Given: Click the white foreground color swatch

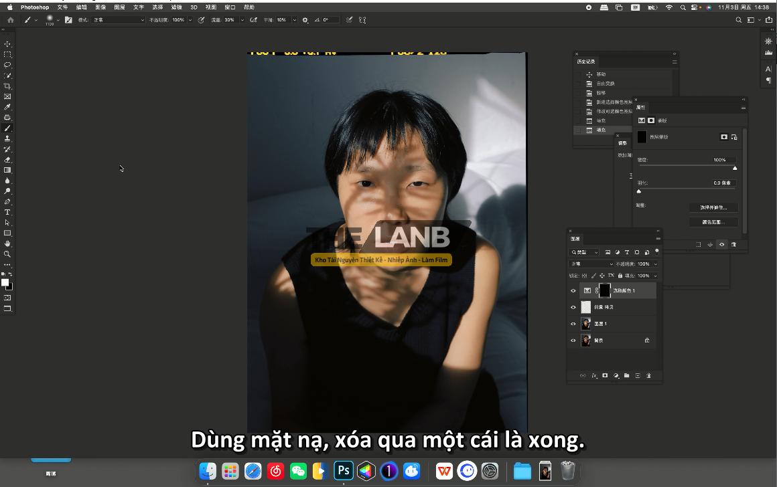Looking at the screenshot, I should point(5,282).
